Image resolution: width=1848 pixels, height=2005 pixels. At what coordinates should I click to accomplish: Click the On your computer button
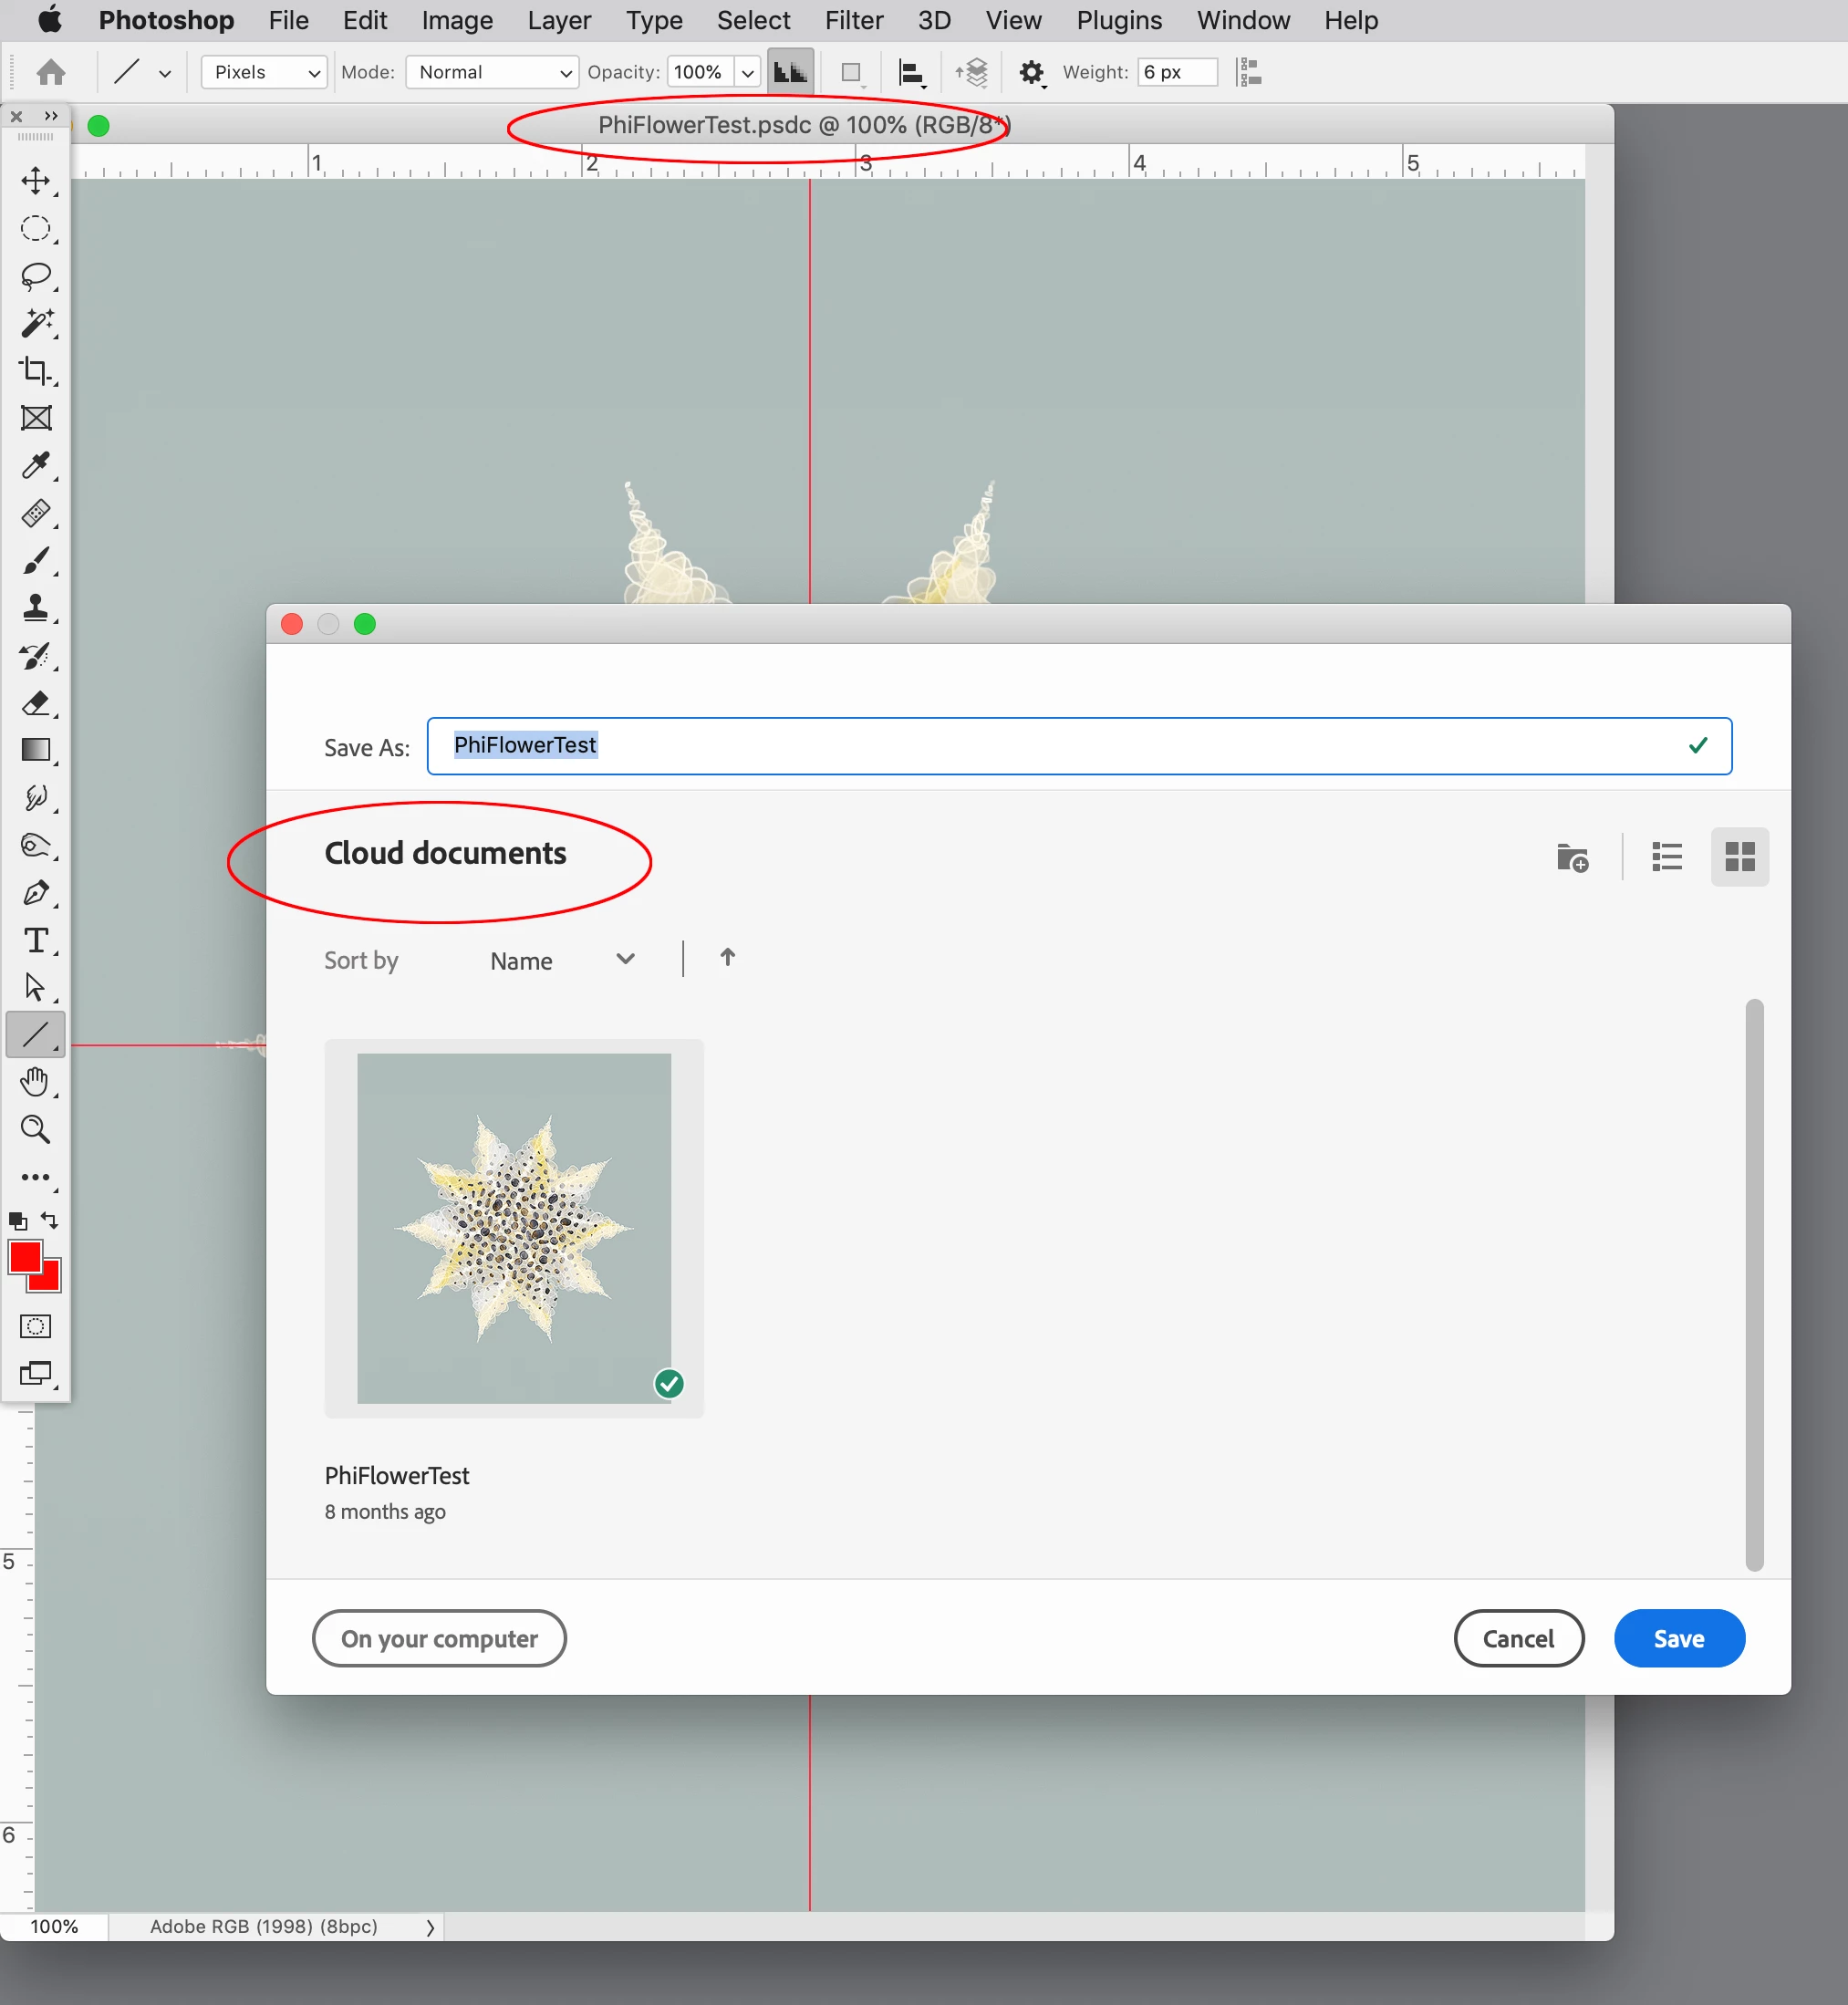click(x=439, y=1638)
